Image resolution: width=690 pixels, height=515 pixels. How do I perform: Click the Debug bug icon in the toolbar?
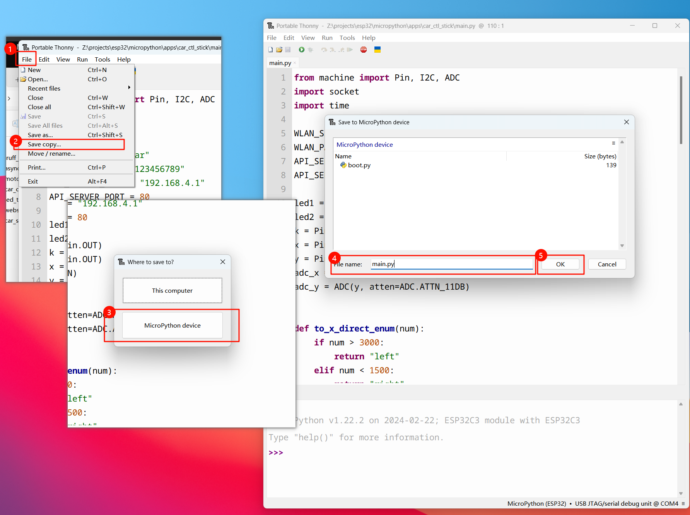pos(310,50)
